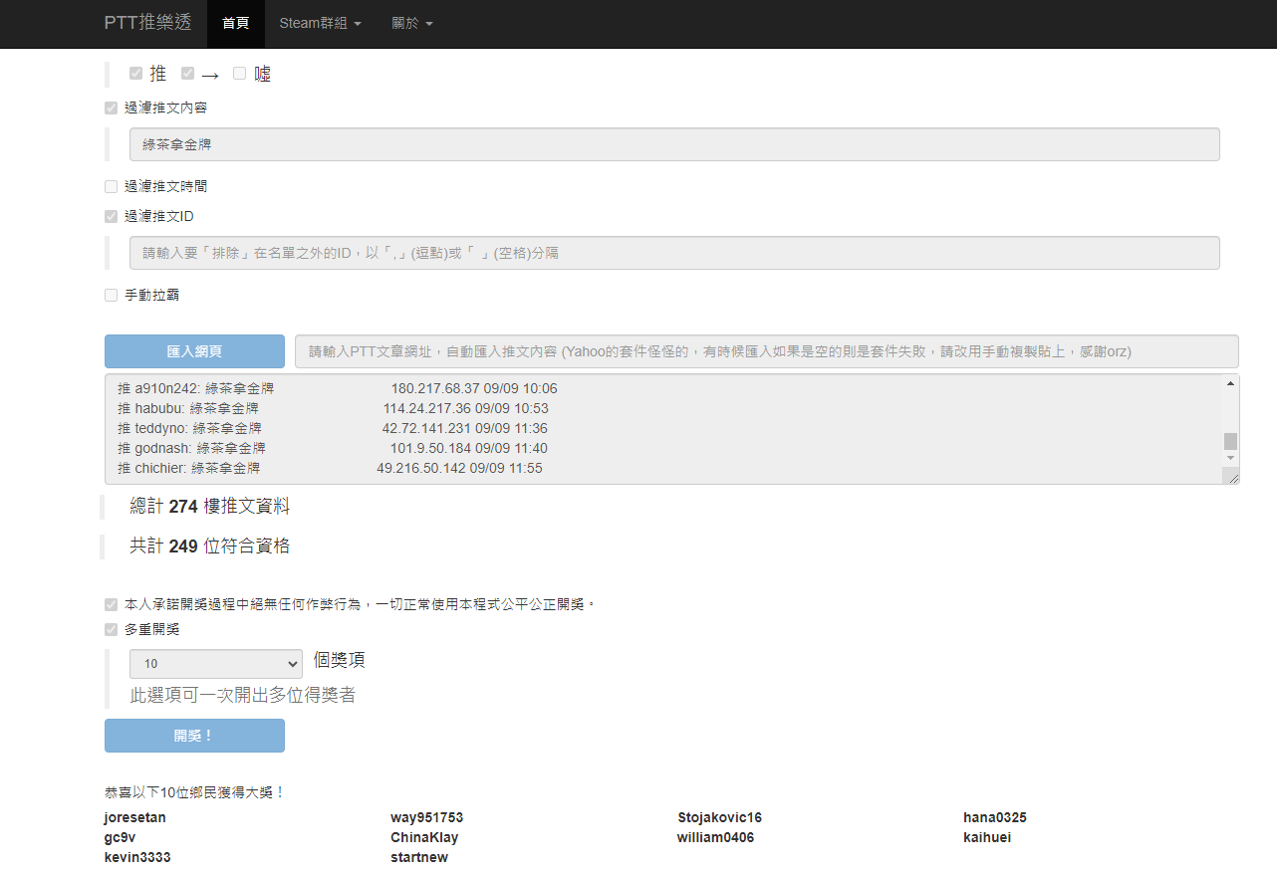Click the habubu comment line

coord(333,408)
